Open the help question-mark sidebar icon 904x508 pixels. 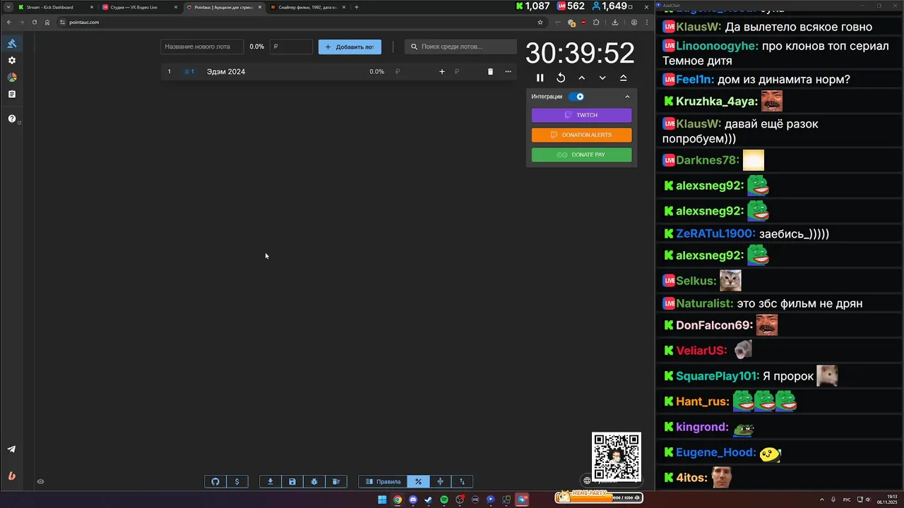12,119
